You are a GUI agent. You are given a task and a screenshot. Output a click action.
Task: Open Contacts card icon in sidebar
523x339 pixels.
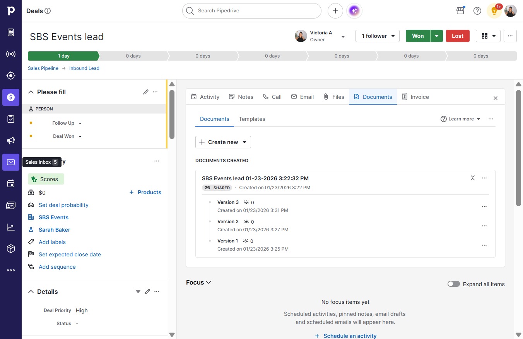pyautogui.click(x=11, y=205)
